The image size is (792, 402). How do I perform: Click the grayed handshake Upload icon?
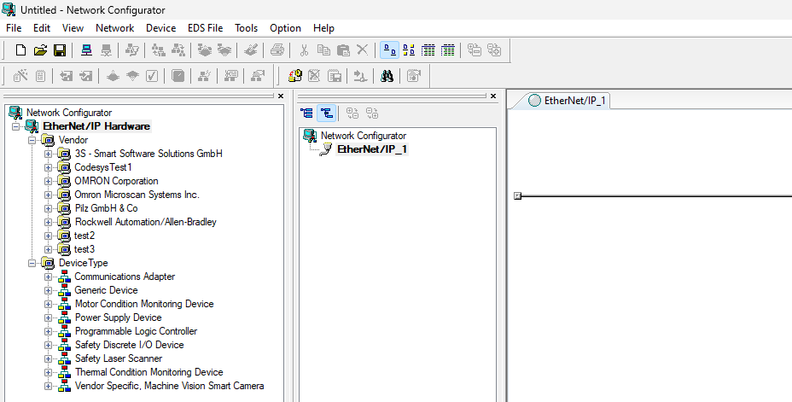(205, 50)
